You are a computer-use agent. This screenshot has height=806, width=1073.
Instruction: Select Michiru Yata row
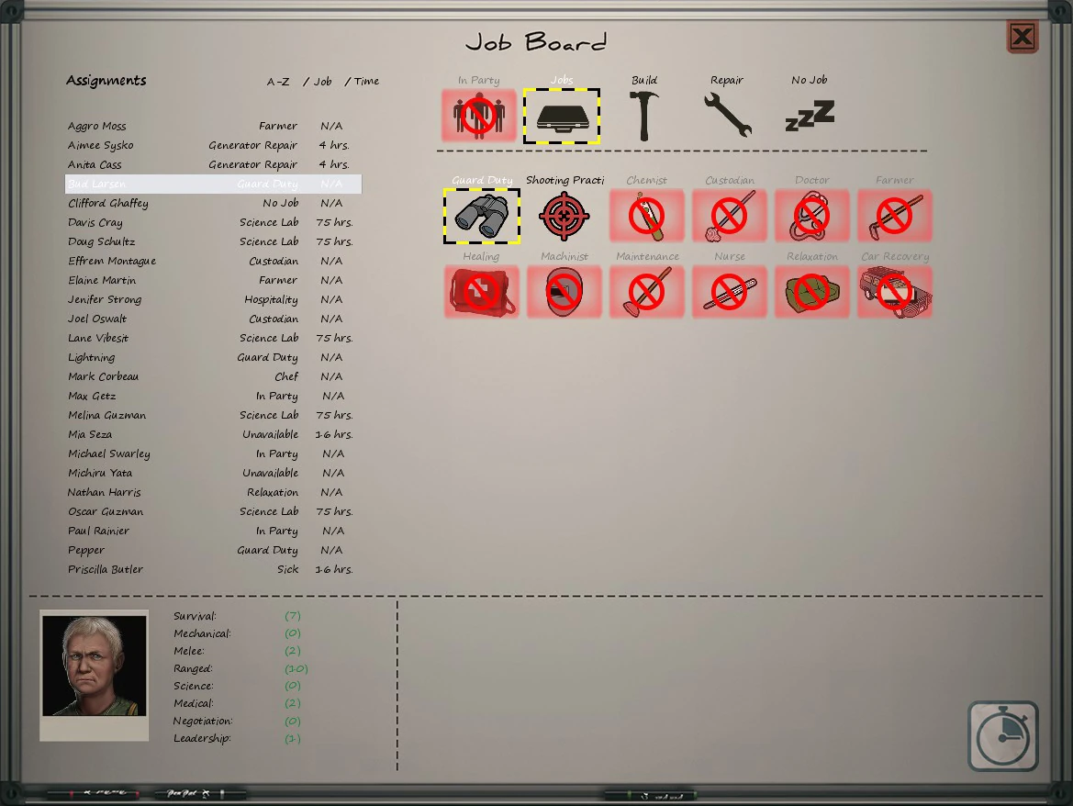(213, 473)
